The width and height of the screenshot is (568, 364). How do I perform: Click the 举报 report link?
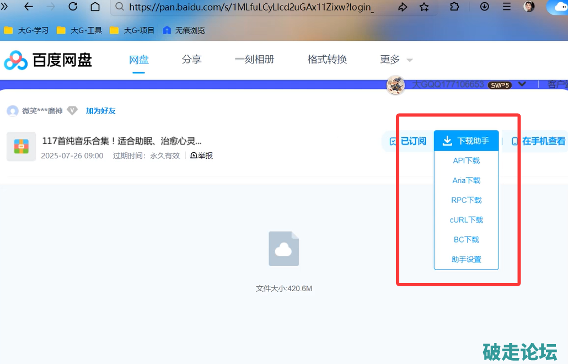click(x=202, y=156)
